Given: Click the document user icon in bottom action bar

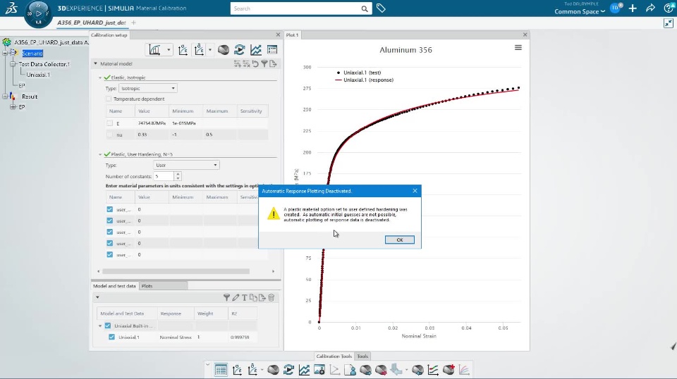Looking at the screenshot, I should (350, 370).
